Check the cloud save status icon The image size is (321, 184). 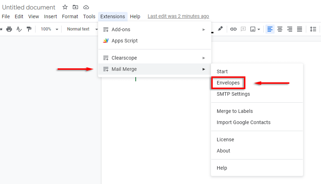pos(86,7)
